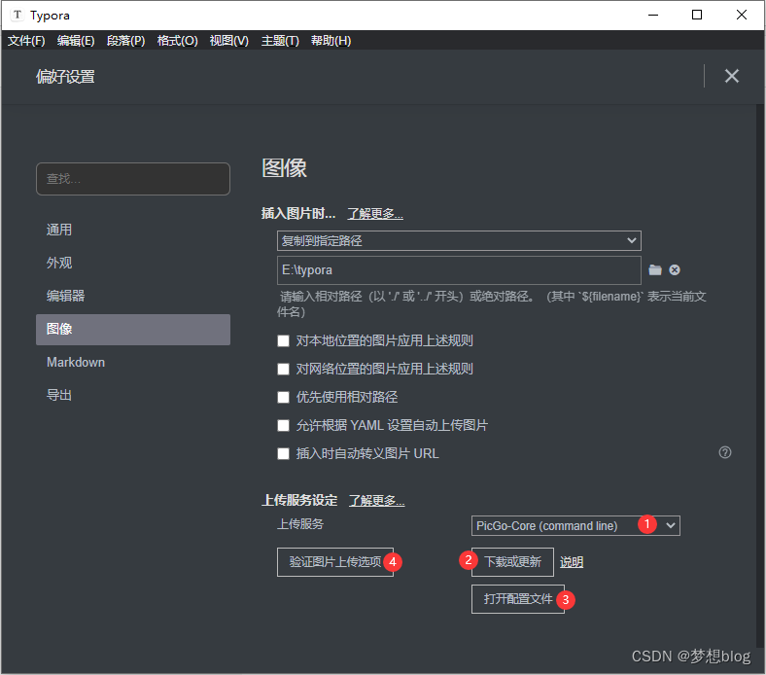Open 了解更多 link beside 插入图片时
This screenshot has width=766, height=675.
tap(375, 214)
